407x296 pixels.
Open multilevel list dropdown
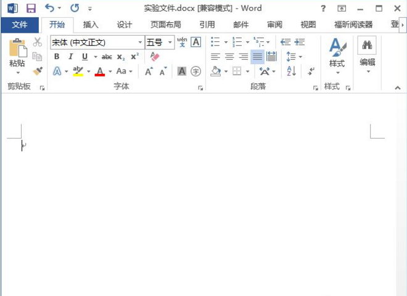click(x=268, y=42)
